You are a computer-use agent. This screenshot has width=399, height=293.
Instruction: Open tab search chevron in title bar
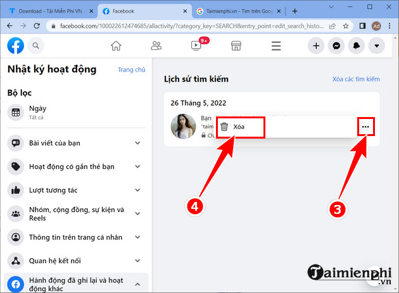pos(331,7)
